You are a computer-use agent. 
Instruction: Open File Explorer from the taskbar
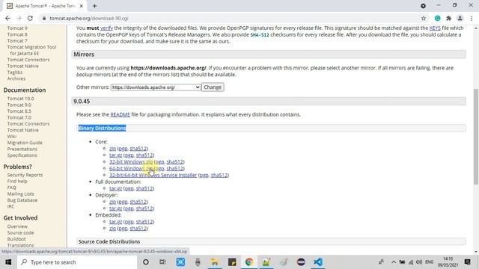215,262
